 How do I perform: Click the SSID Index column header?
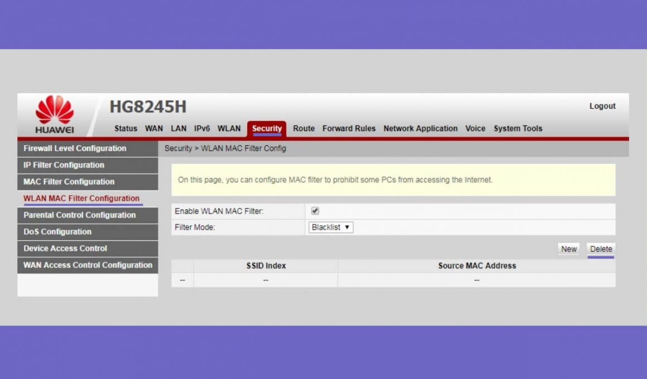(266, 266)
